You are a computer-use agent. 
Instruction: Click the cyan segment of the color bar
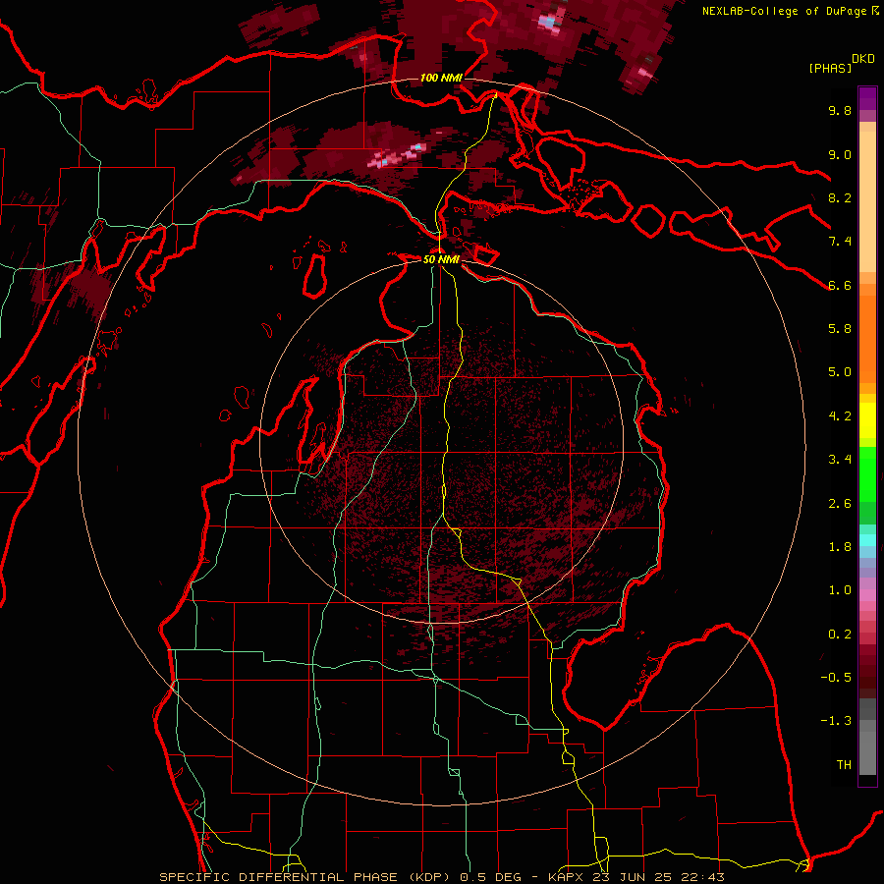(x=867, y=539)
